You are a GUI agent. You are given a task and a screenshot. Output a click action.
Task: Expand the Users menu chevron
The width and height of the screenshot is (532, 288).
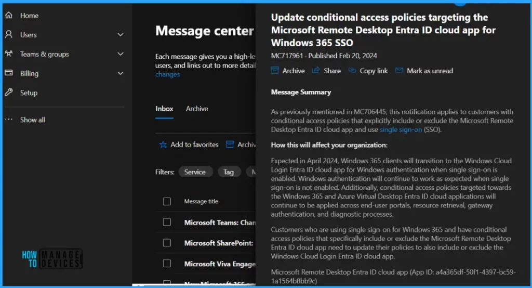(x=121, y=35)
